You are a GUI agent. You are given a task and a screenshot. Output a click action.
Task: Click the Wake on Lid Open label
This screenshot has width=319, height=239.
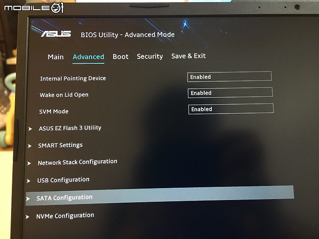tap(64, 95)
